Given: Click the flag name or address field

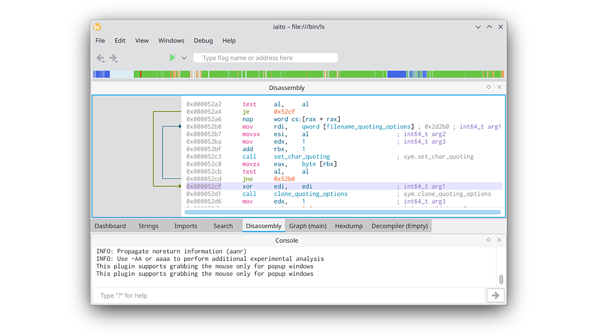Looking at the screenshot, I should tap(265, 58).
